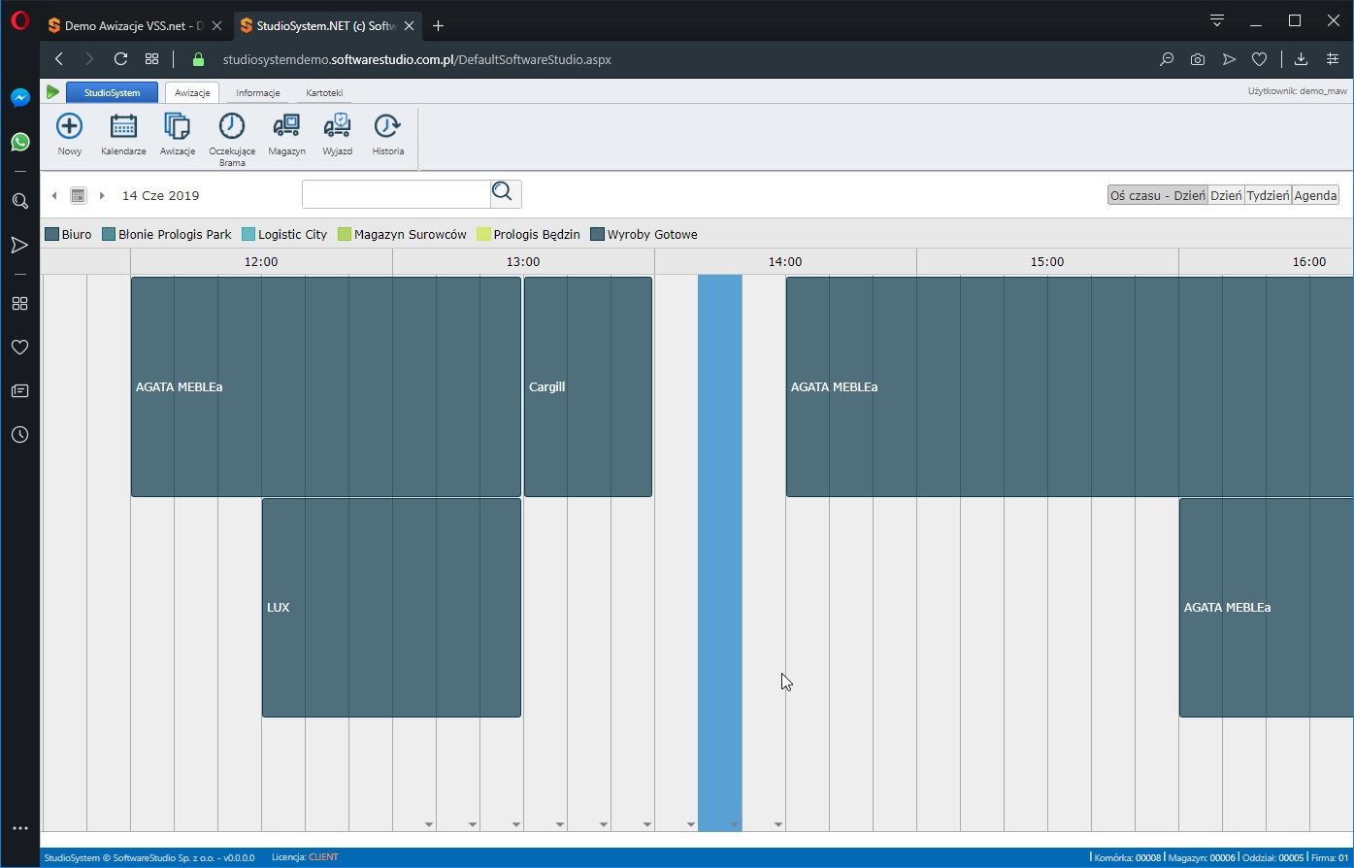Image resolution: width=1354 pixels, height=868 pixels.
Task: Open the Historia clock tool
Action: [x=387, y=126]
